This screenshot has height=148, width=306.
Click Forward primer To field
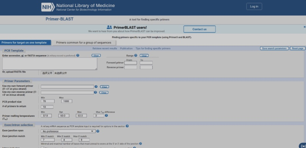[x=146, y=63]
